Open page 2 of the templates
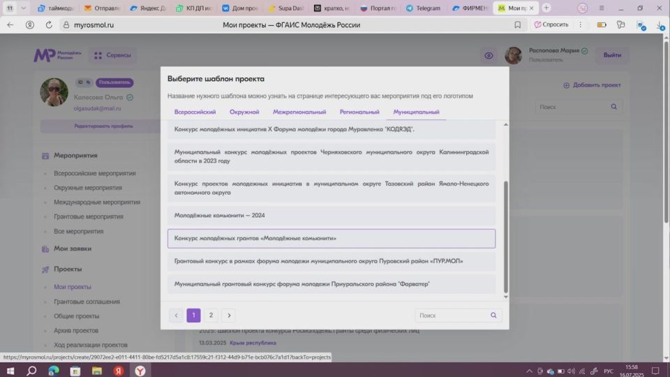Image resolution: width=670 pixels, height=377 pixels. [211, 316]
